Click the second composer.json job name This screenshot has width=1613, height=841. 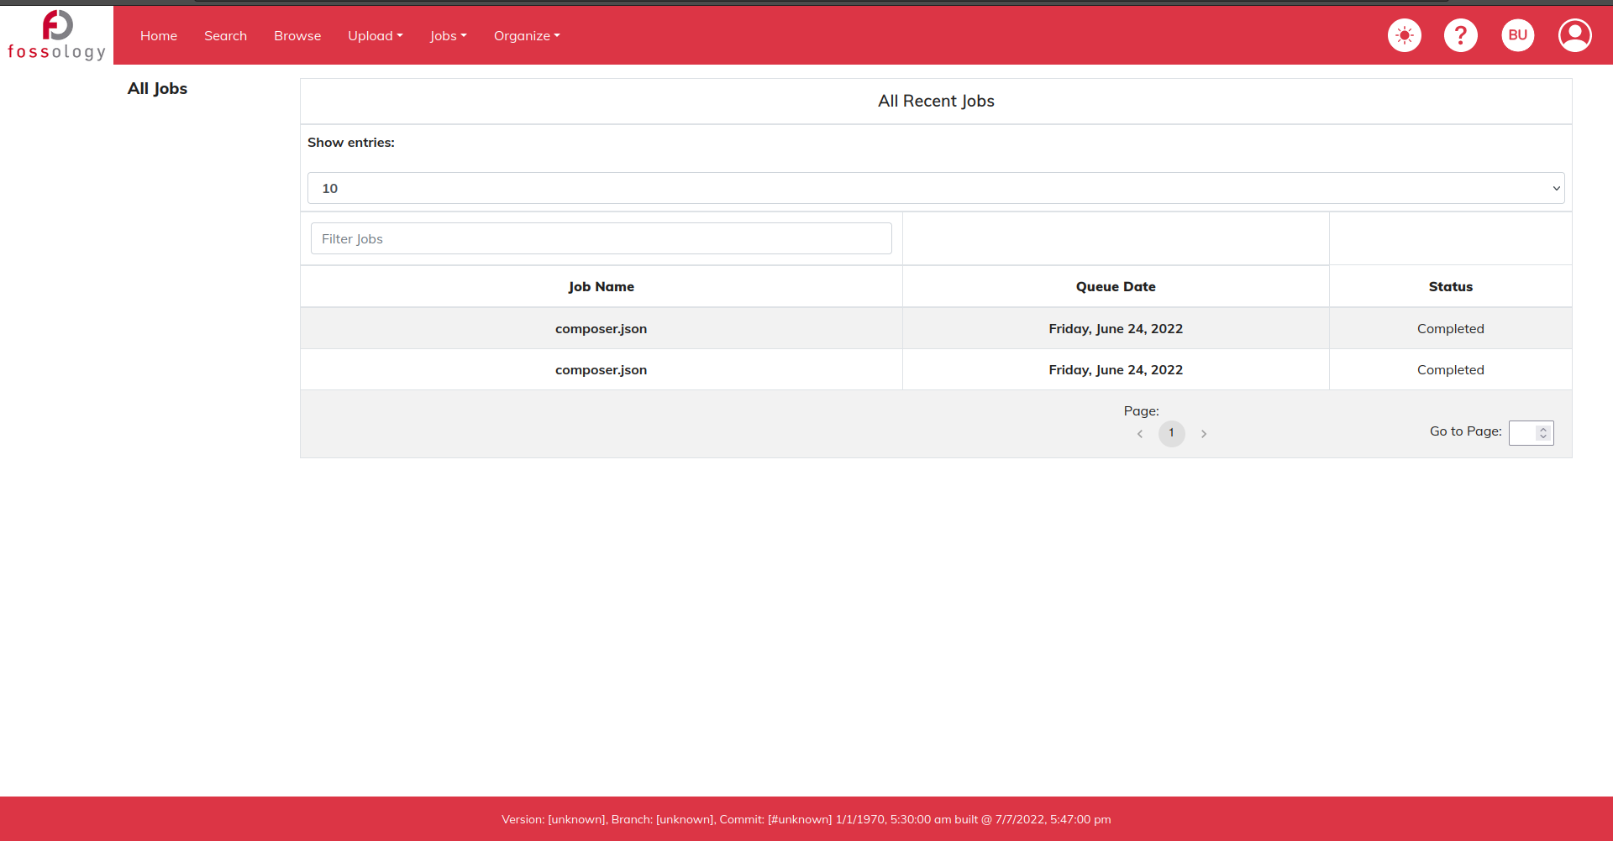coord(602,369)
